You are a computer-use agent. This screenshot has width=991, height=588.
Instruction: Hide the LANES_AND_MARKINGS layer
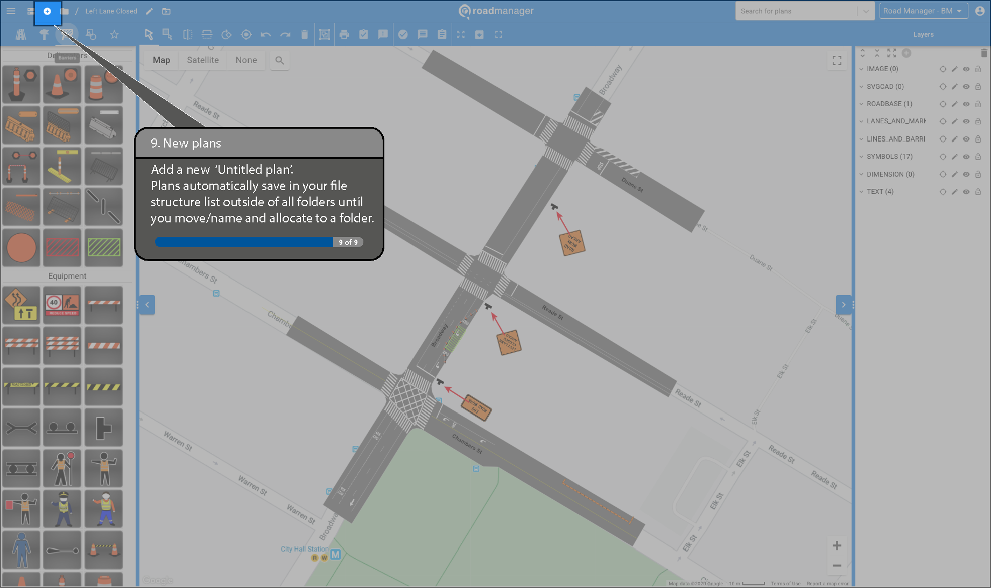pos(966,121)
